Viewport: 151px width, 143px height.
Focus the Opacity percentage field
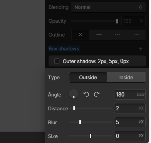pos(133,21)
